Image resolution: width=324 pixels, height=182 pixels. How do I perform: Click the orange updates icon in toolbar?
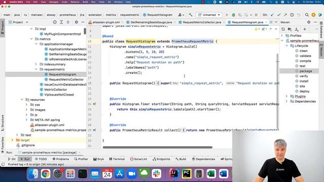[x=313, y=15]
